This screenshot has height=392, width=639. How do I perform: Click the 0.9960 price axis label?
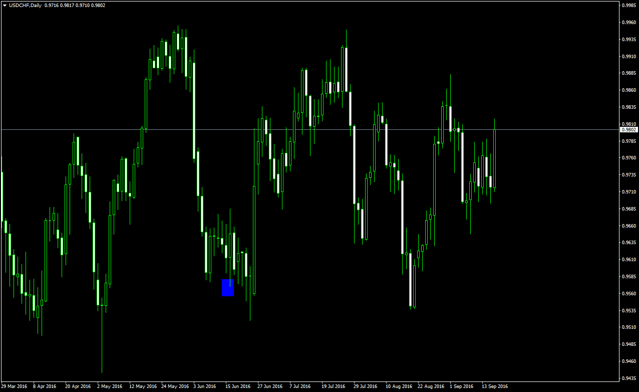629,23
